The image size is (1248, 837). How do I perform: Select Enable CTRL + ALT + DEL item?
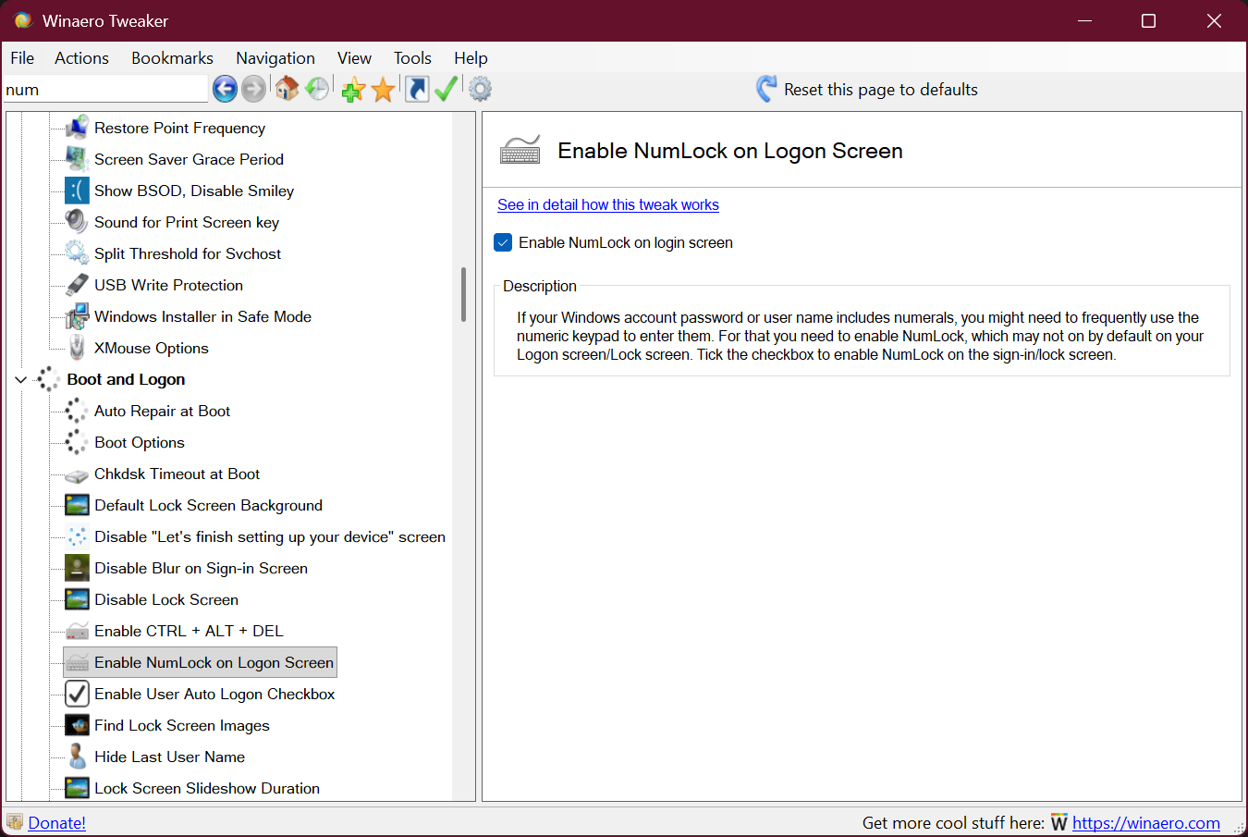coord(189,631)
